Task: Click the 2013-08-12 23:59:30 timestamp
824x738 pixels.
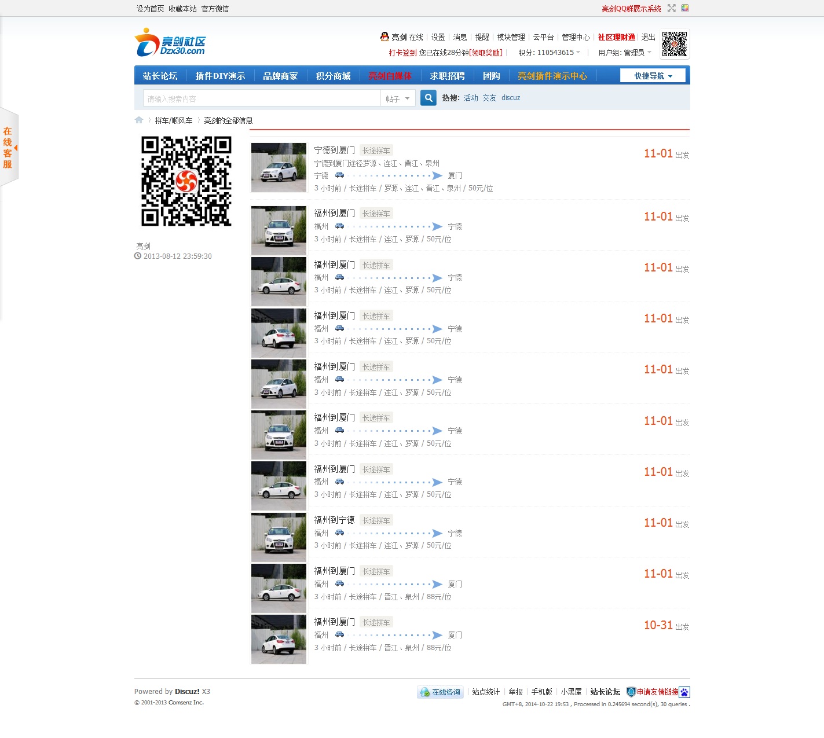Action: (178, 256)
